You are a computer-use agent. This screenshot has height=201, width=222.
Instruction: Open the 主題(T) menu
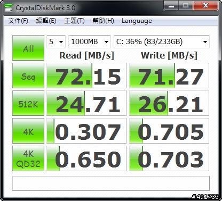tap(74, 21)
